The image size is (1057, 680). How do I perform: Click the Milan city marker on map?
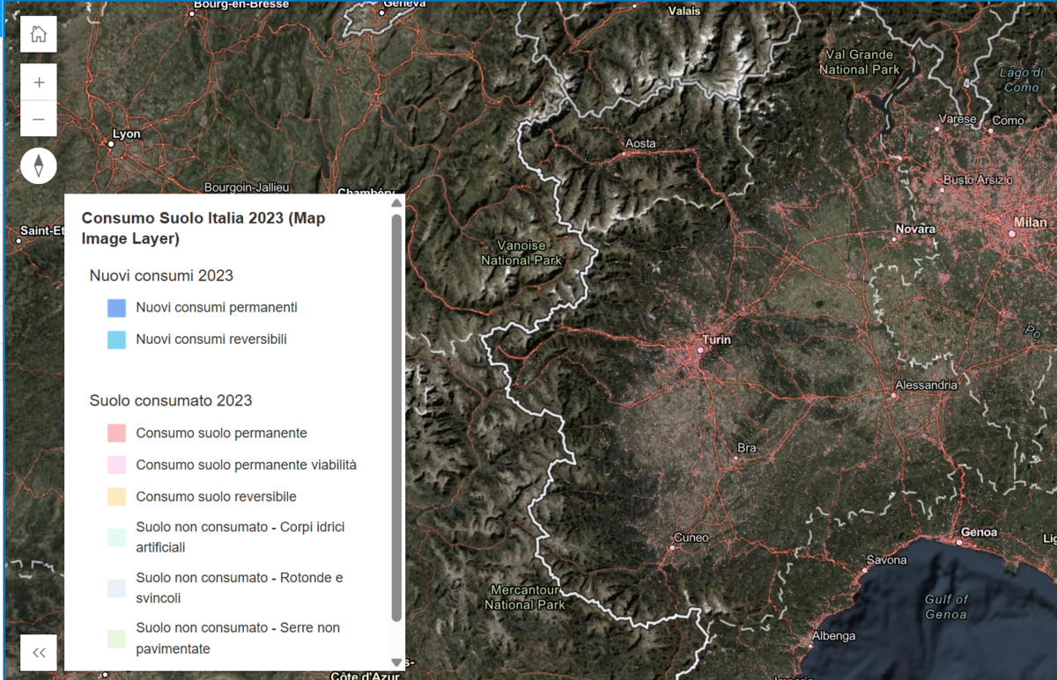coord(1012,234)
